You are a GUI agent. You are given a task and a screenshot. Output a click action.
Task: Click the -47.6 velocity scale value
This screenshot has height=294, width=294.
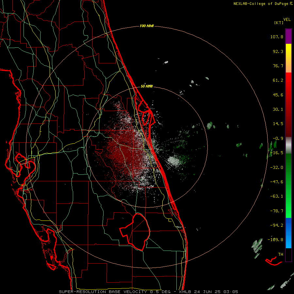pos(277,182)
